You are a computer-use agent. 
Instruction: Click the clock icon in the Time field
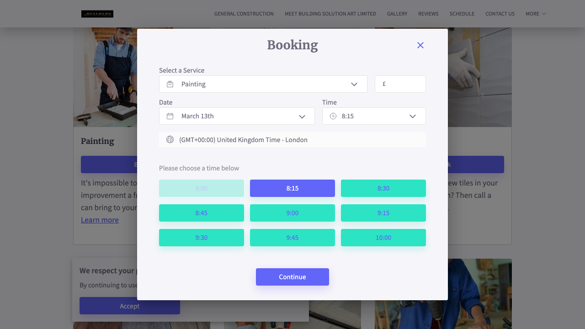[333, 116]
